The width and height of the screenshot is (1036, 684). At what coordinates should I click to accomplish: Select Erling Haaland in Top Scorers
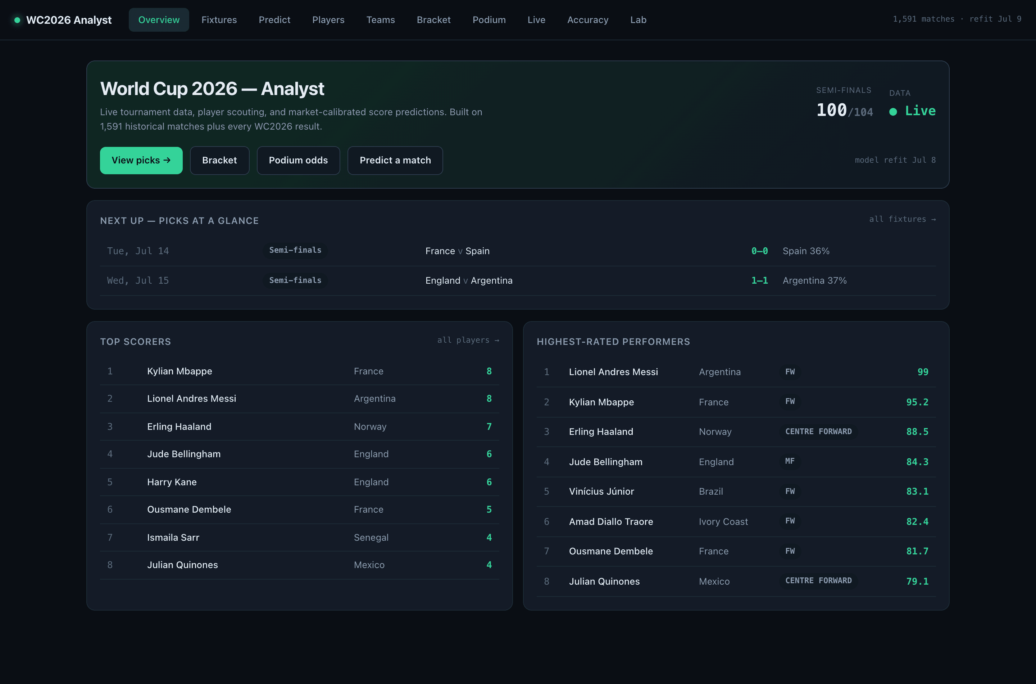pyautogui.click(x=299, y=427)
